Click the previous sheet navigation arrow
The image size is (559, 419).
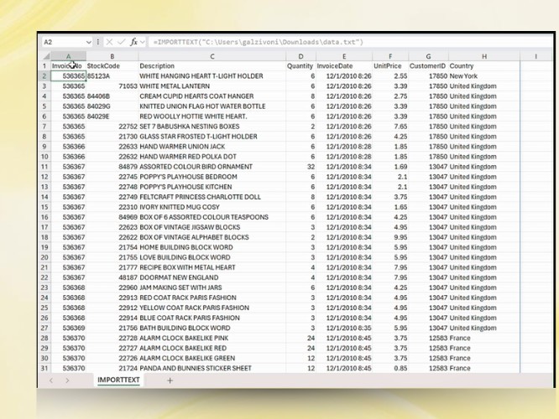pyautogui.click(x=50, y=380)
